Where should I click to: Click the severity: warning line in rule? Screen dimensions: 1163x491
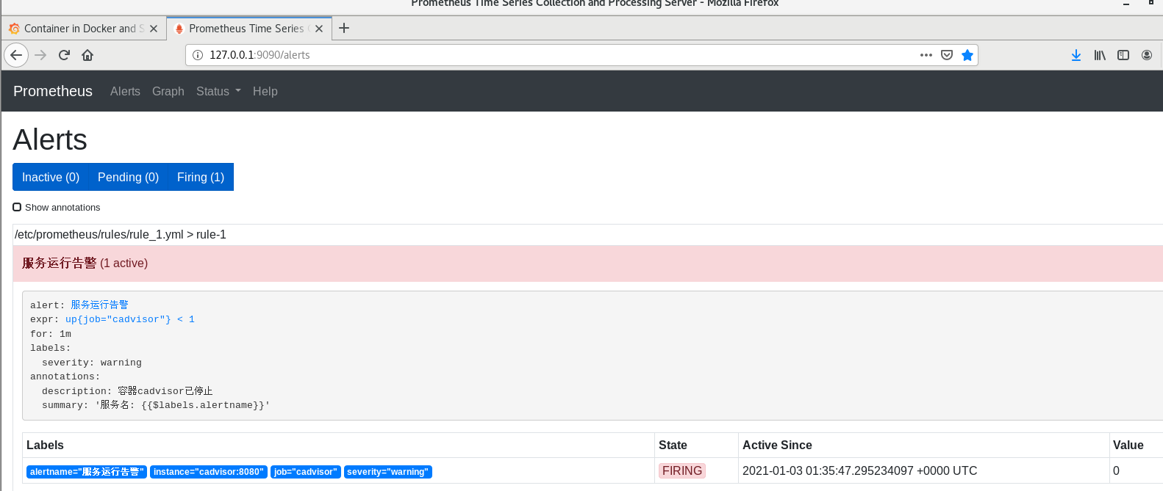tap(92, 363)
